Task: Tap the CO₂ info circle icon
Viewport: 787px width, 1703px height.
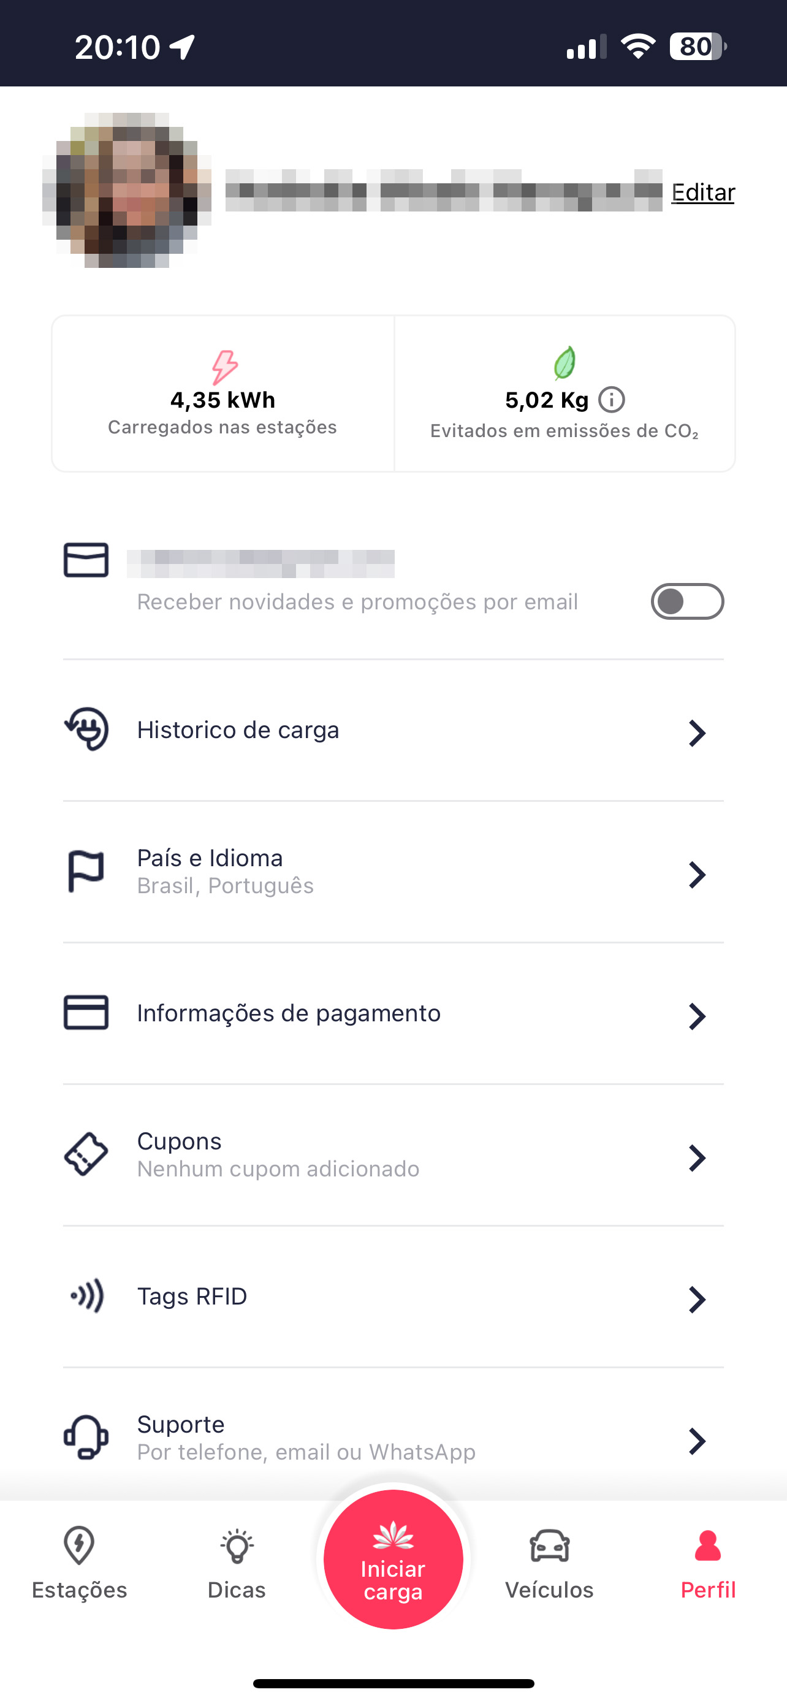Action: 611,400
